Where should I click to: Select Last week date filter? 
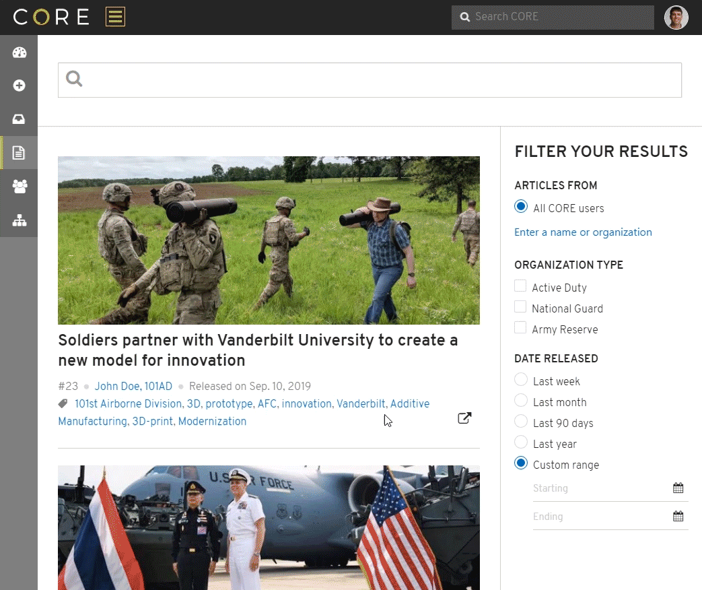click(x=521, y=379)
